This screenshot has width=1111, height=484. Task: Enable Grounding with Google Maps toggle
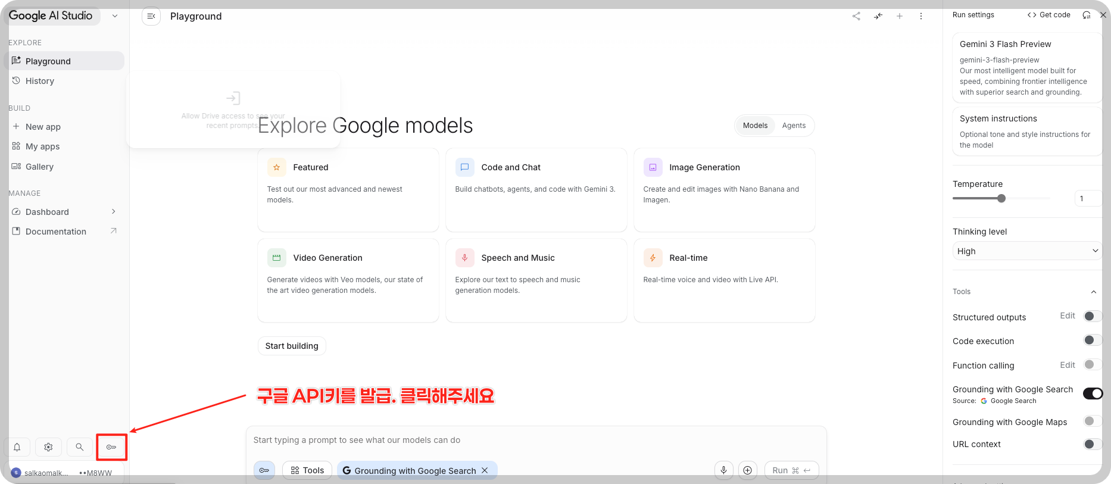[x=1093, y=421]
